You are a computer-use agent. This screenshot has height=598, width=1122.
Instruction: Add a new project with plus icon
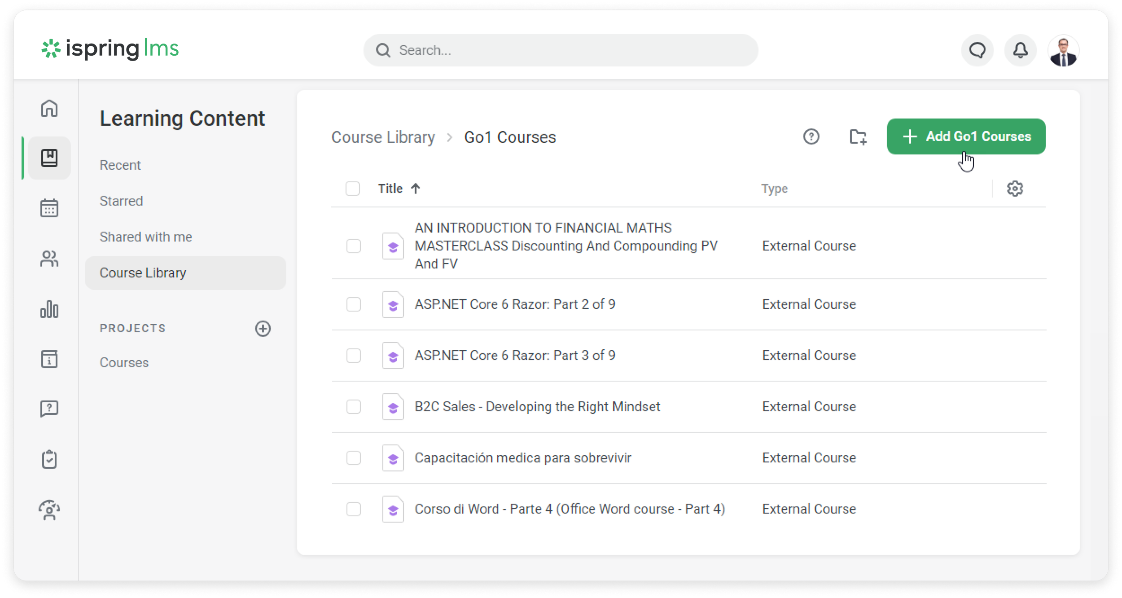263,329
